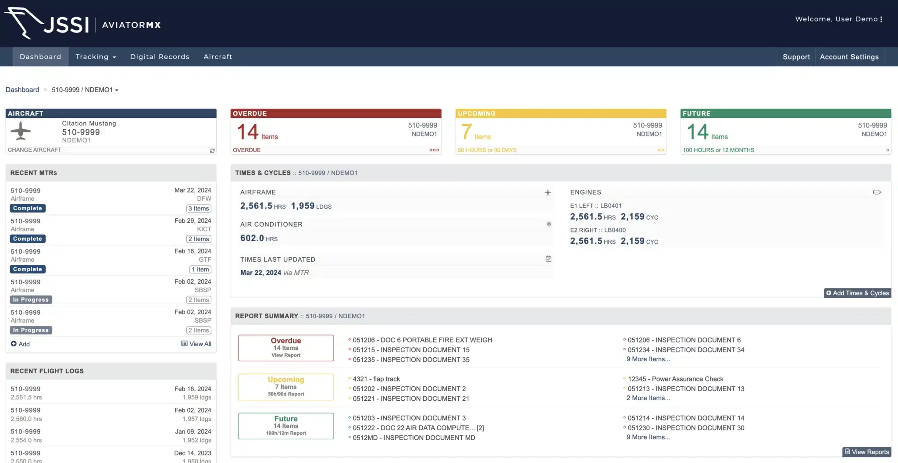The image size is (898, 463).
Task: Click View All under Recent MTRs
Action: [x=196, y=344]
